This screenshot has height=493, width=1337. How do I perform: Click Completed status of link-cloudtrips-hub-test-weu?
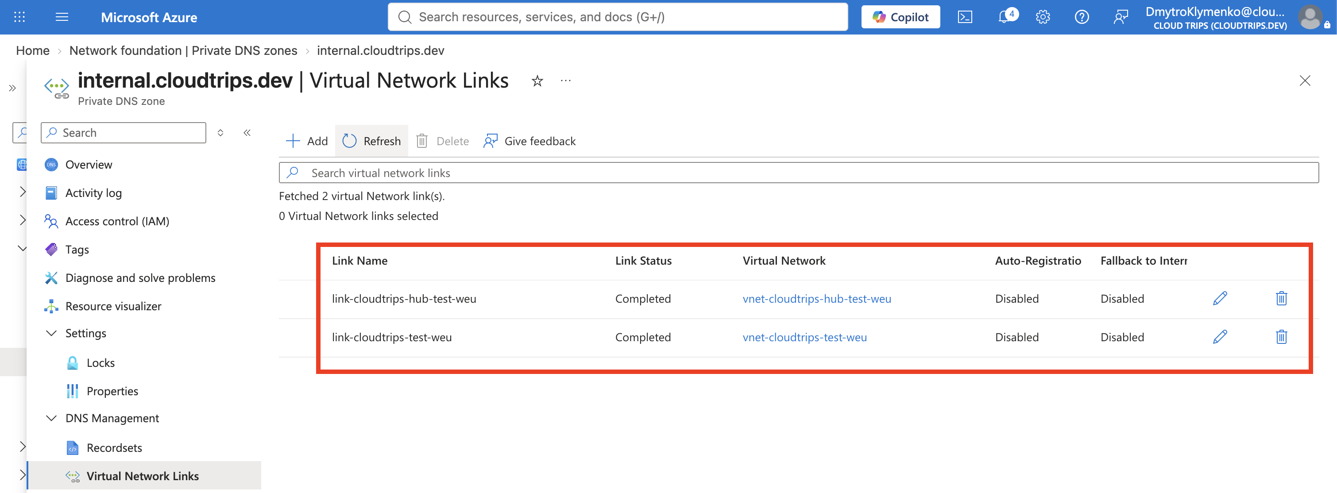[x=643, y=299]
